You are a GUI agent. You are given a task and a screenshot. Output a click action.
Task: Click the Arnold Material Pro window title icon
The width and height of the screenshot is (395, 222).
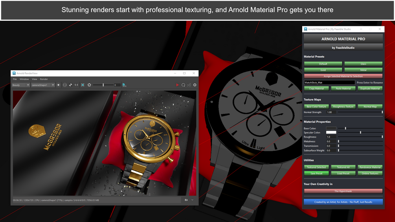click(x=305, y=29)
